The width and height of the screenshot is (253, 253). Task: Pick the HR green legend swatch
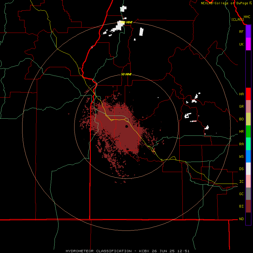(248, 131)
